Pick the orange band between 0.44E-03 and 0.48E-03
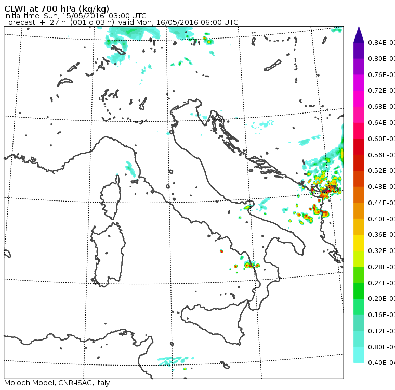The image size is (395, 390). tap(359, 195)
